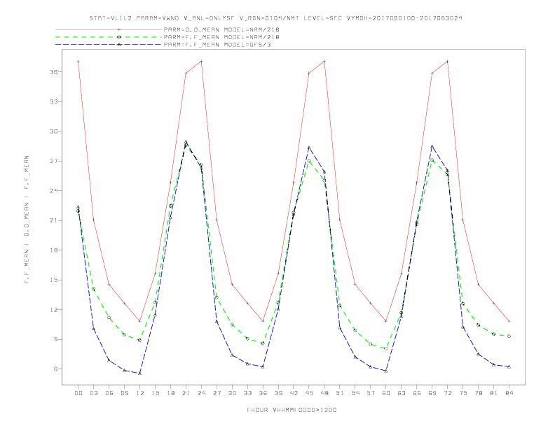Click y-axis tick label 9
The width and height of the screenshot is (555, 428).
pos(56,339)
